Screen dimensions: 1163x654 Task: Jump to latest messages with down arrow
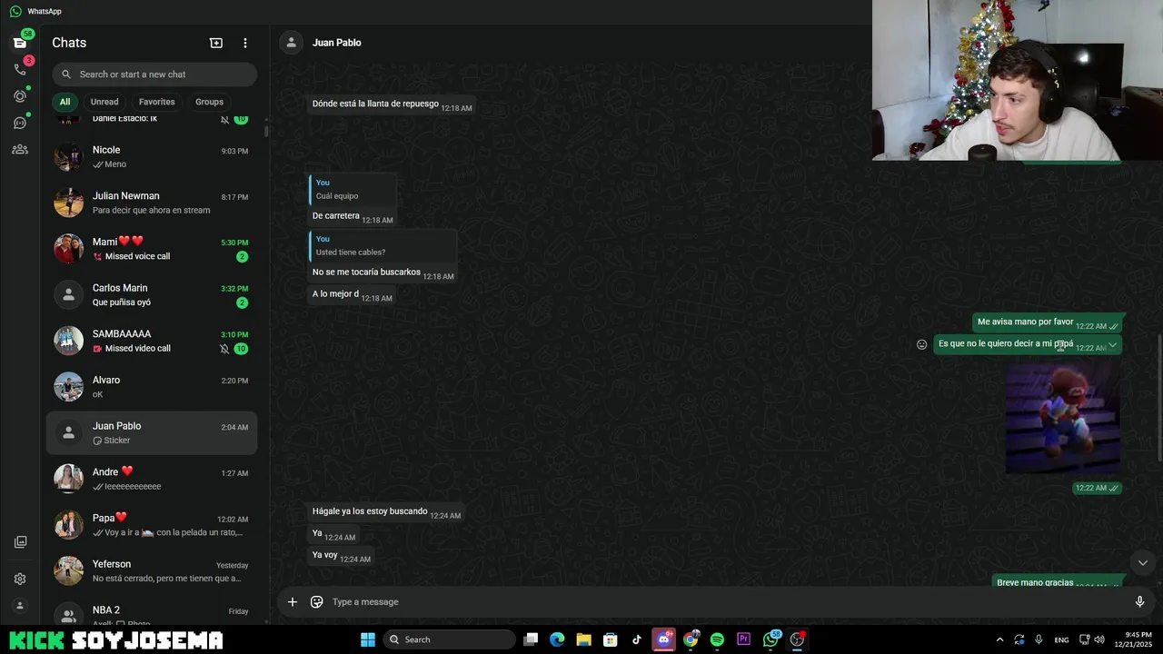coord(1143,563)
